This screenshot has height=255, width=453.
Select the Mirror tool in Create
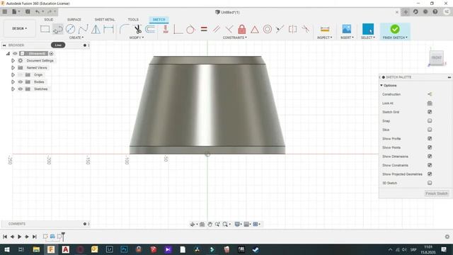point(96,29)
